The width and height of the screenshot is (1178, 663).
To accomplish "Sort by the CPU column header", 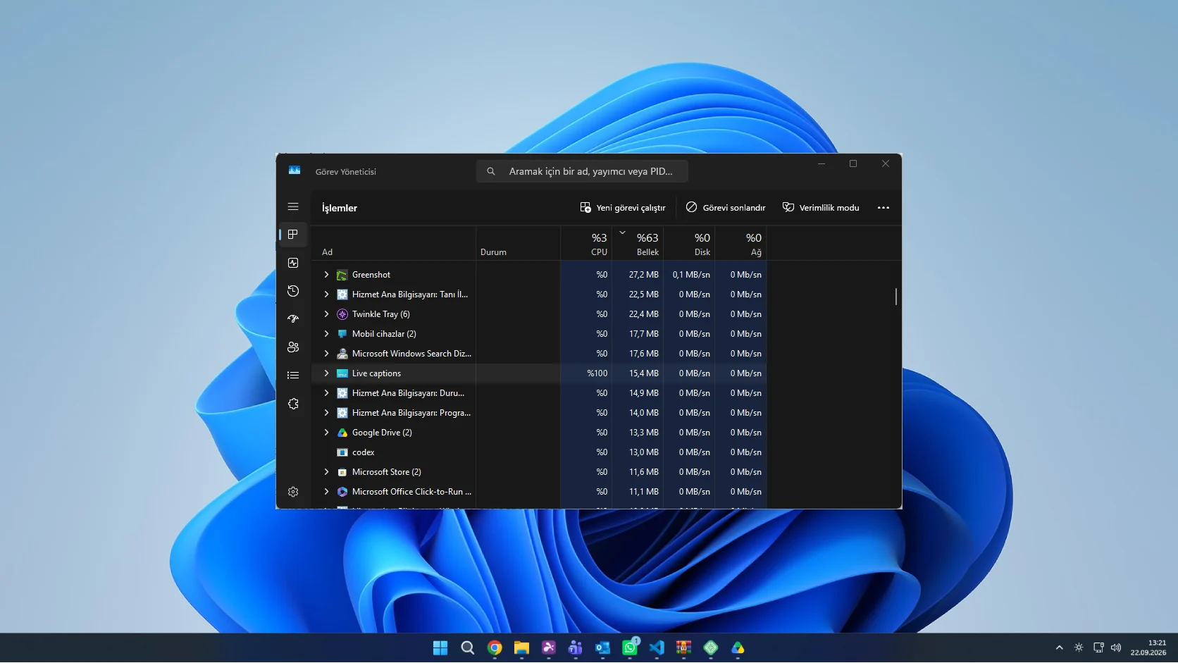I will [586, 244].
